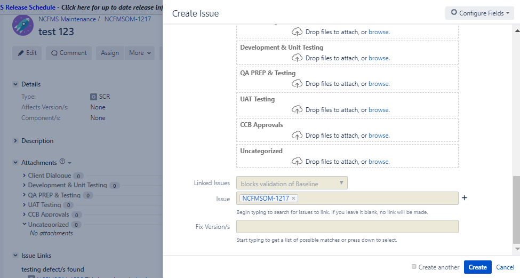Click the Comment button
This screenshot has height=278, width=520.
point(69,53)
